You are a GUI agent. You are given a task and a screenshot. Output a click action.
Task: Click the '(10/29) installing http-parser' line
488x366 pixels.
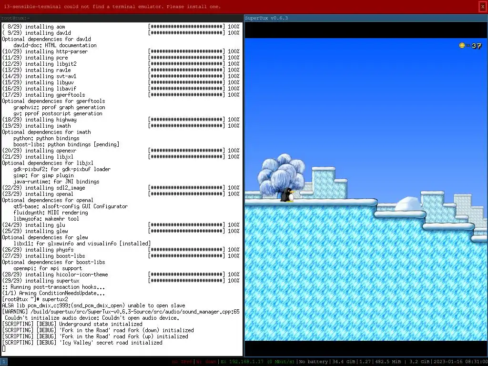click(x=45, y=51)
